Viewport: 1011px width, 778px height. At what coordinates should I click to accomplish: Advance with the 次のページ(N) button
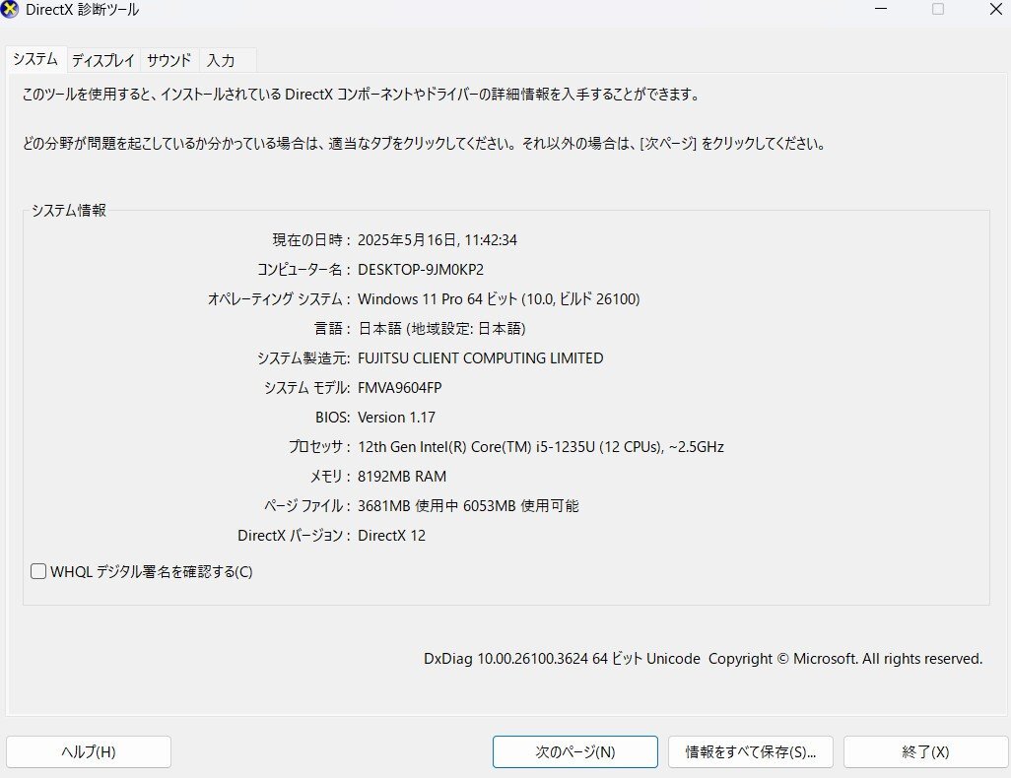[x=574, y=751]
